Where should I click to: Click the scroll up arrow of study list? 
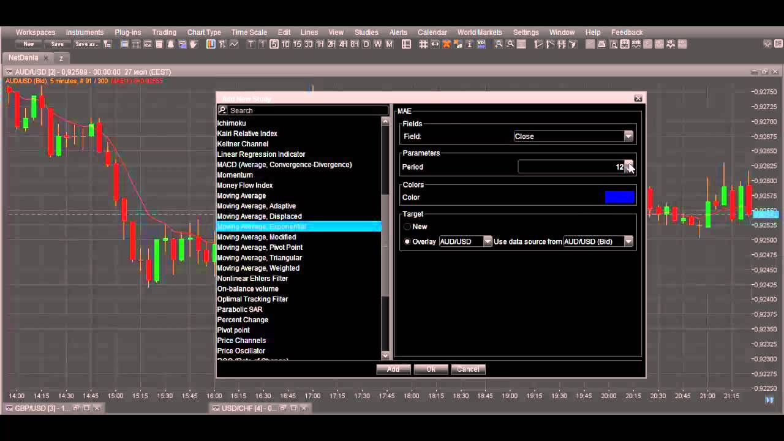point(385,121)
